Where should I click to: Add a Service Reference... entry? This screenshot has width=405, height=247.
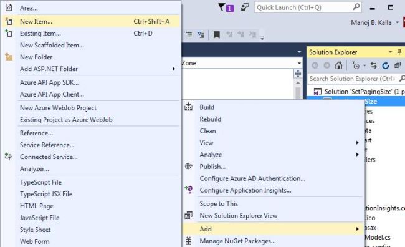(x=90, y=145)
